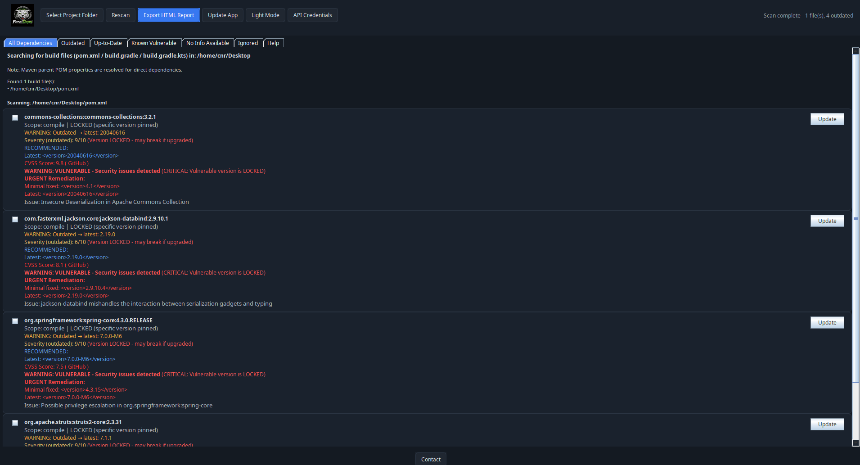Switch to the No Info Available tab
860x465 pixels.
[207, 43]
